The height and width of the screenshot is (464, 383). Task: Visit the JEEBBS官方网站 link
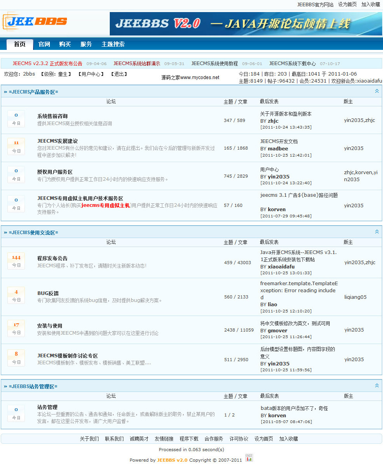(x=315, y=5)
